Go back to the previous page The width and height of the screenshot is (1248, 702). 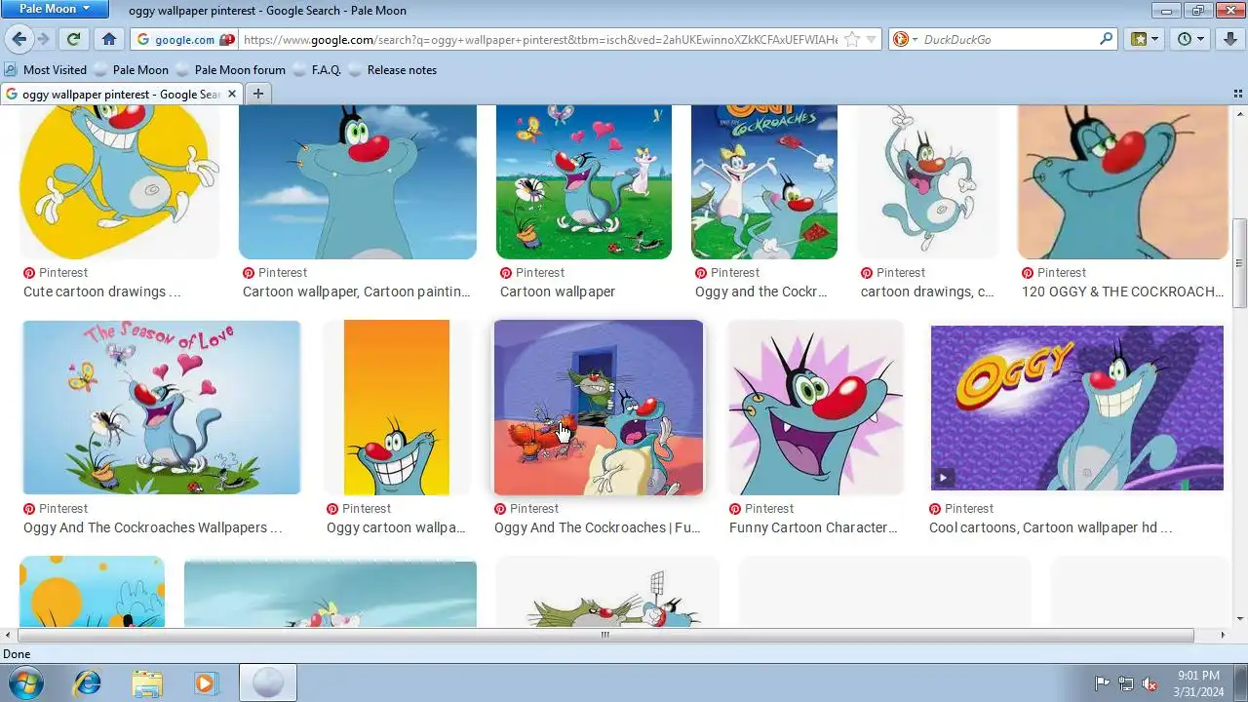click(x=19, y=39)
